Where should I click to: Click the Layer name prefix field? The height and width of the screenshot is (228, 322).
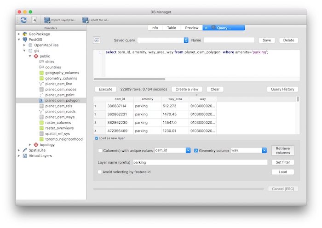[200, 162]
